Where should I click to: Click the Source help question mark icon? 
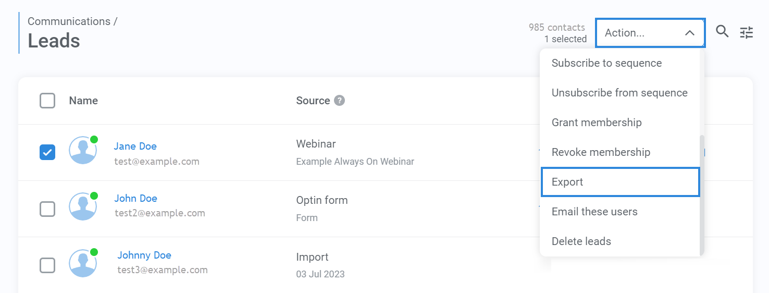[339, 101]
